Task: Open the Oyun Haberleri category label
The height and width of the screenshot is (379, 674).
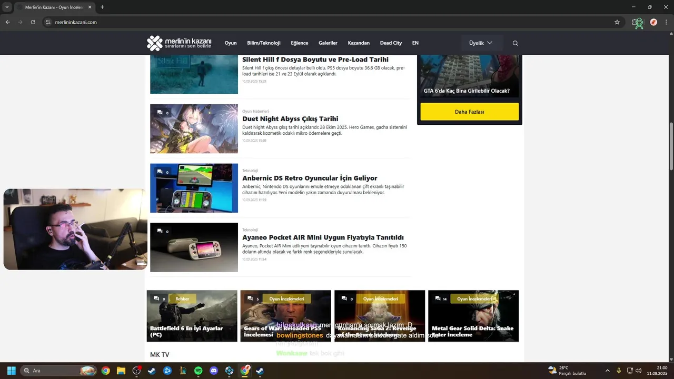Action: 255,112
